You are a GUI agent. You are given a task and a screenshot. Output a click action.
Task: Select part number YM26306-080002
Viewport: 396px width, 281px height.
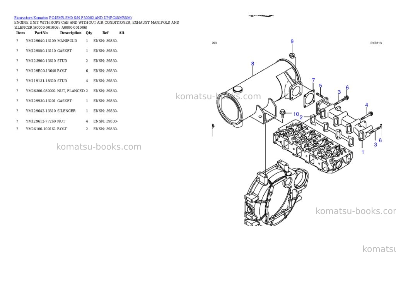click(x=41, y=91)
